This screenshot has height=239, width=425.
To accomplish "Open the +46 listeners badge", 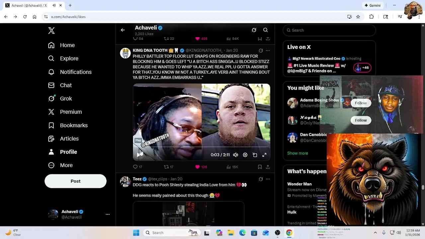I will coord(362,68).
